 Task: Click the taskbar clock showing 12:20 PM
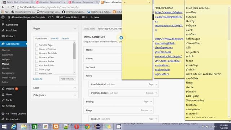click(224, 127)
